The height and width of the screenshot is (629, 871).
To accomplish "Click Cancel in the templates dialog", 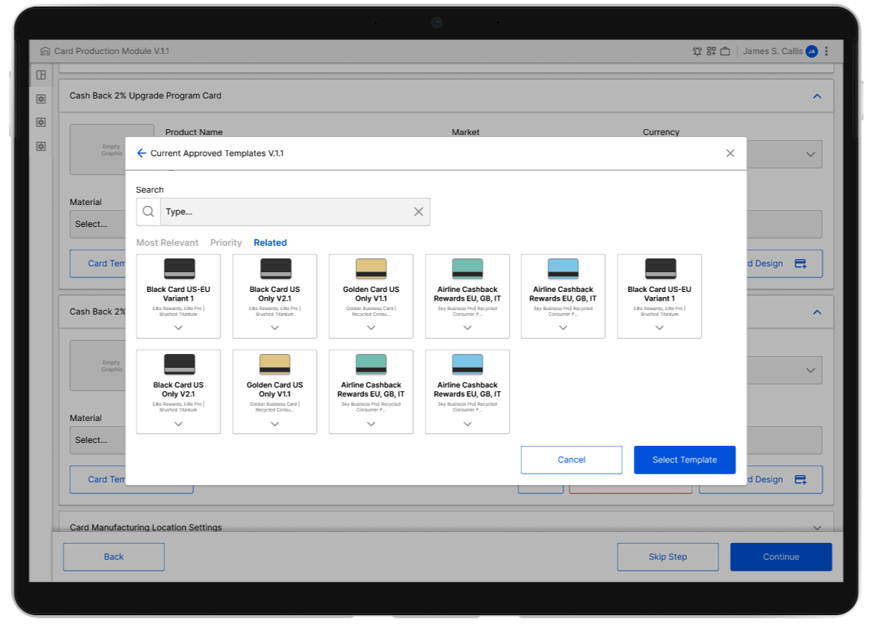I will pyautogui.click(x=571, y=460).
